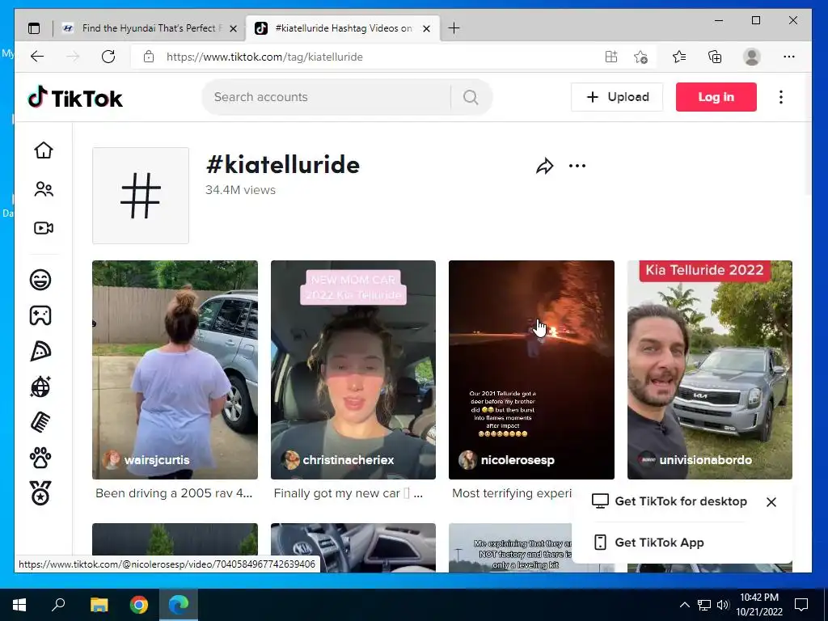The width and height of the screenshot is (828, 621).
Task: Select the Beauty comb category icon
Action: [40, 422]
